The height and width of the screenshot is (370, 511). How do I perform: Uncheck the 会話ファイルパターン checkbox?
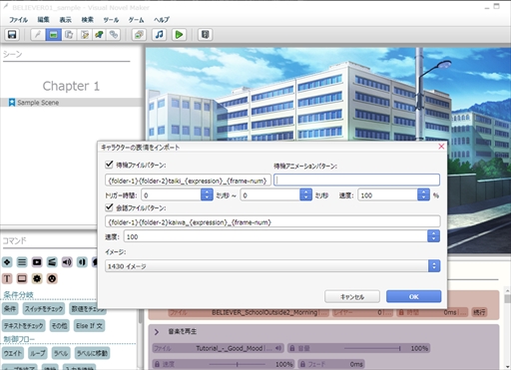[109, 207]
